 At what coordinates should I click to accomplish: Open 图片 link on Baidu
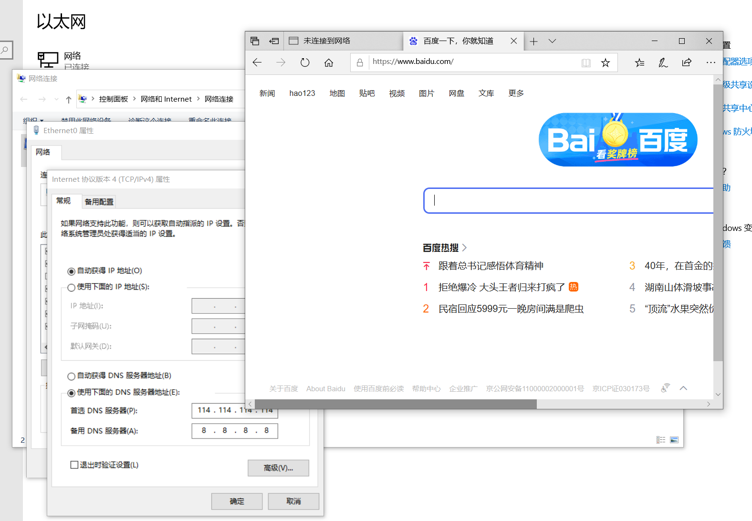pos(427,94)
